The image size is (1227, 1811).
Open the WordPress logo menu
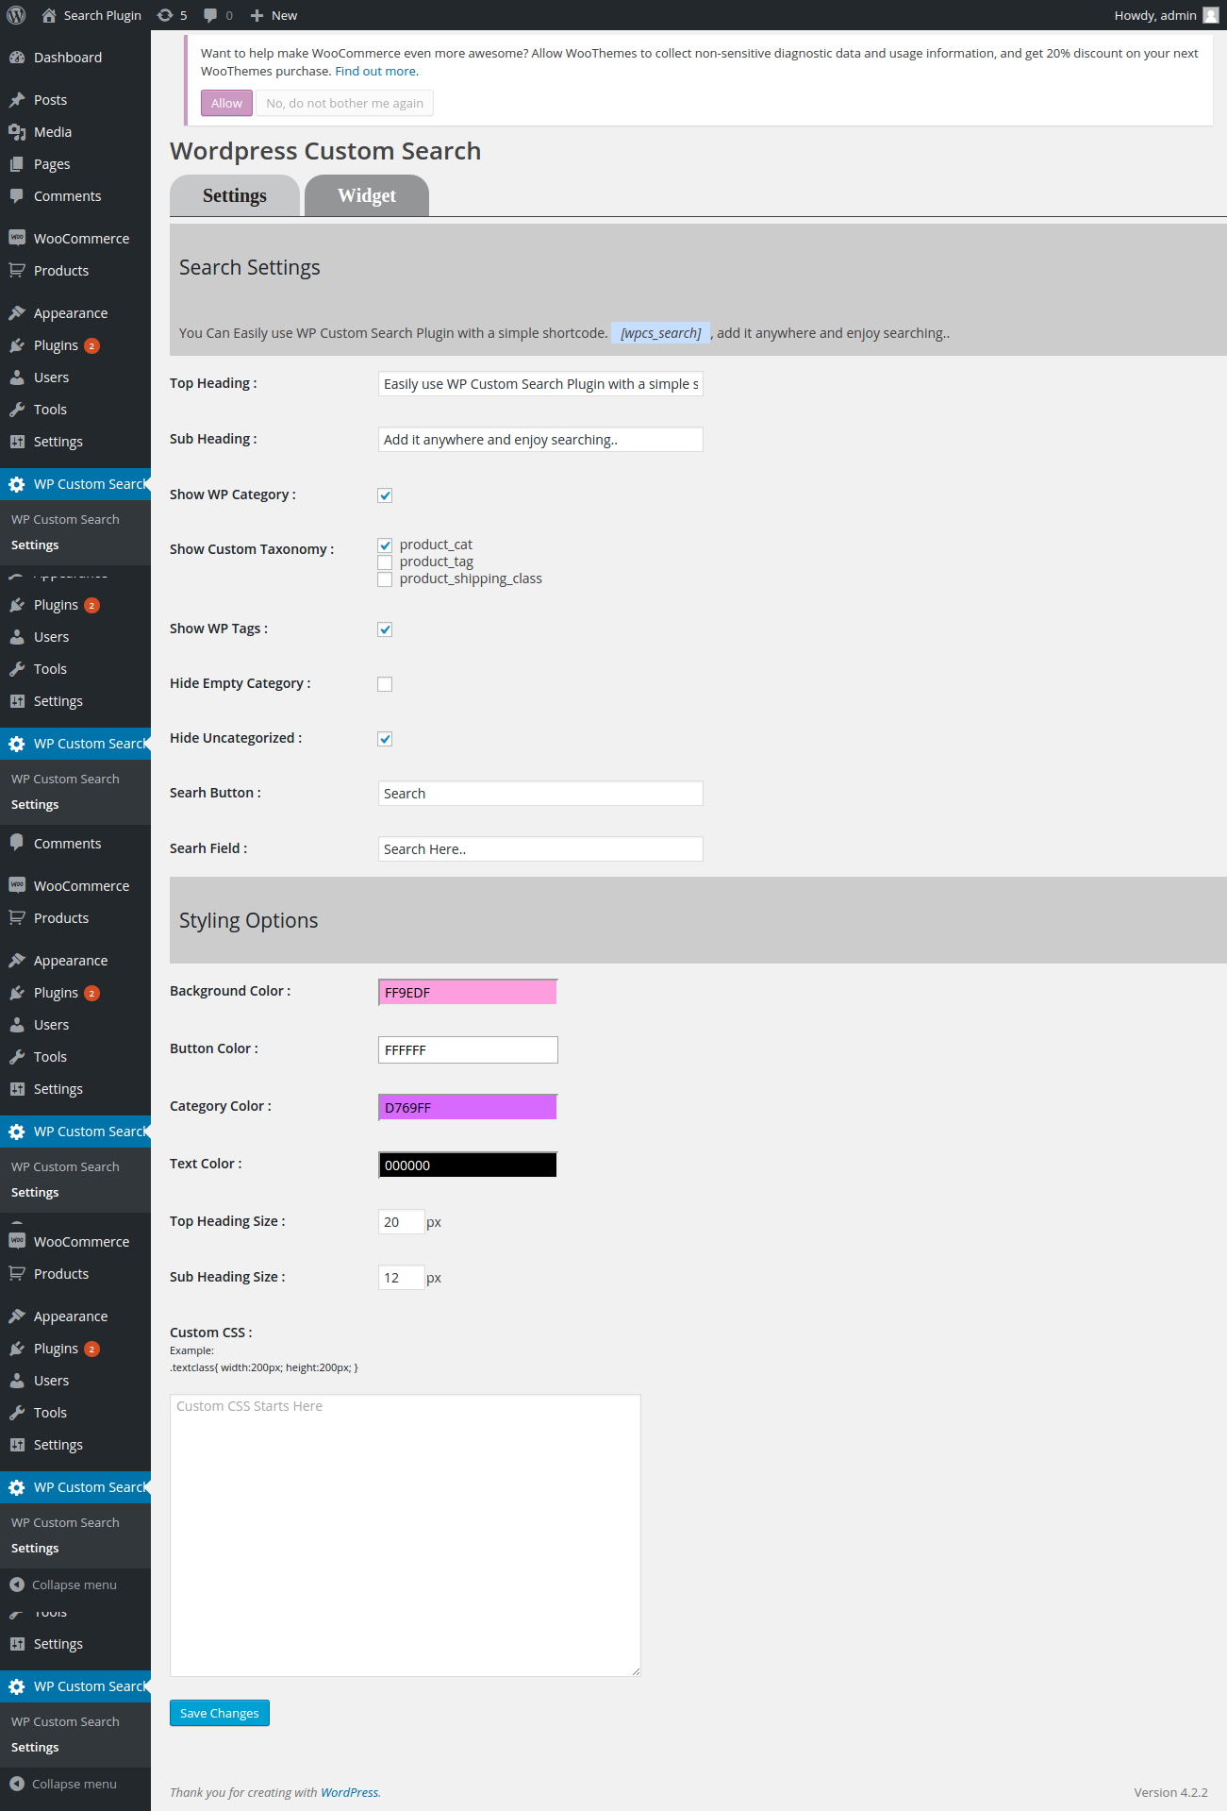16,15
